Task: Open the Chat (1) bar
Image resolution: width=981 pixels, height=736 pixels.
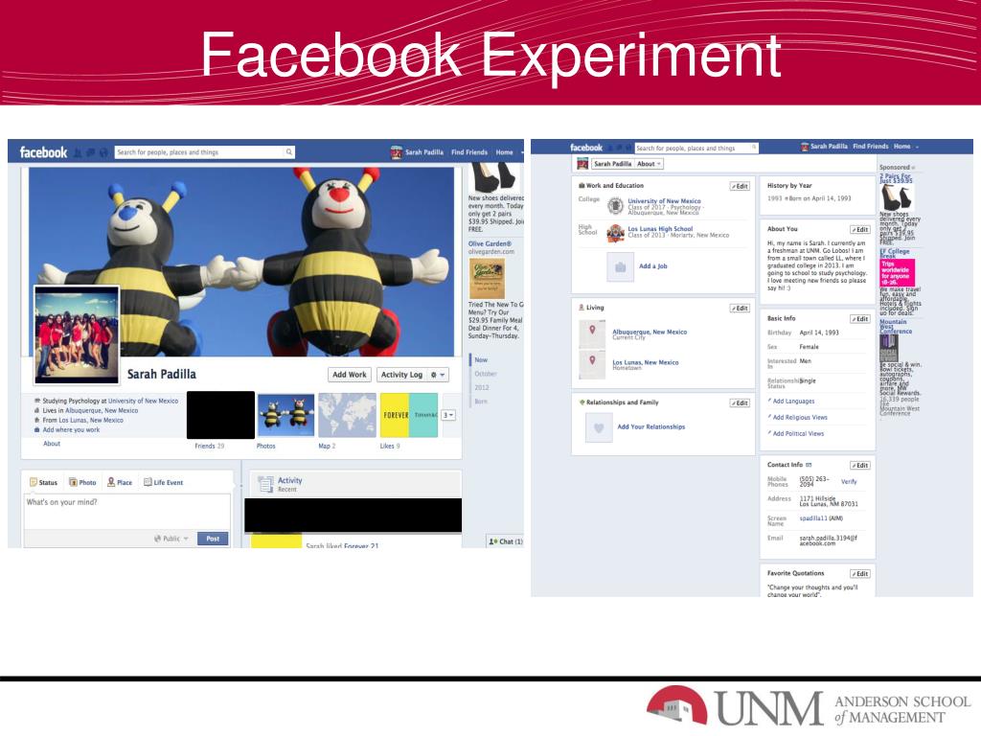Action: [505, 541]
